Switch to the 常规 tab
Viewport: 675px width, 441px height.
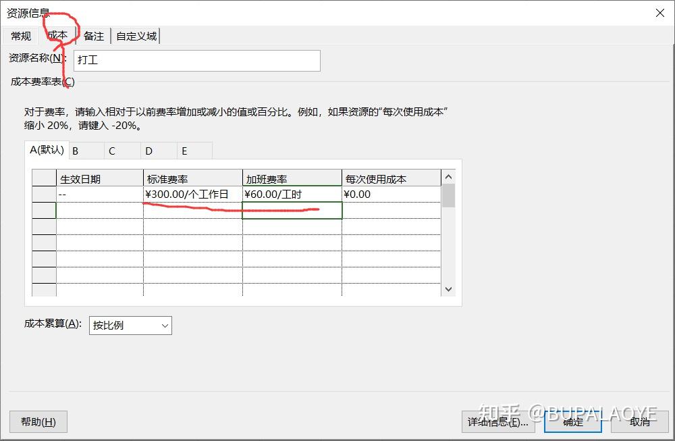[x=20, y=36]
